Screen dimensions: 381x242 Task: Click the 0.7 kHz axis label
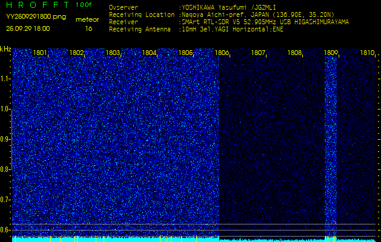(x=5, y=200)
